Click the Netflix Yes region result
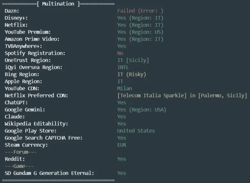Image resolution: width=250 pixels, height=183 pixels. (140, 25)
